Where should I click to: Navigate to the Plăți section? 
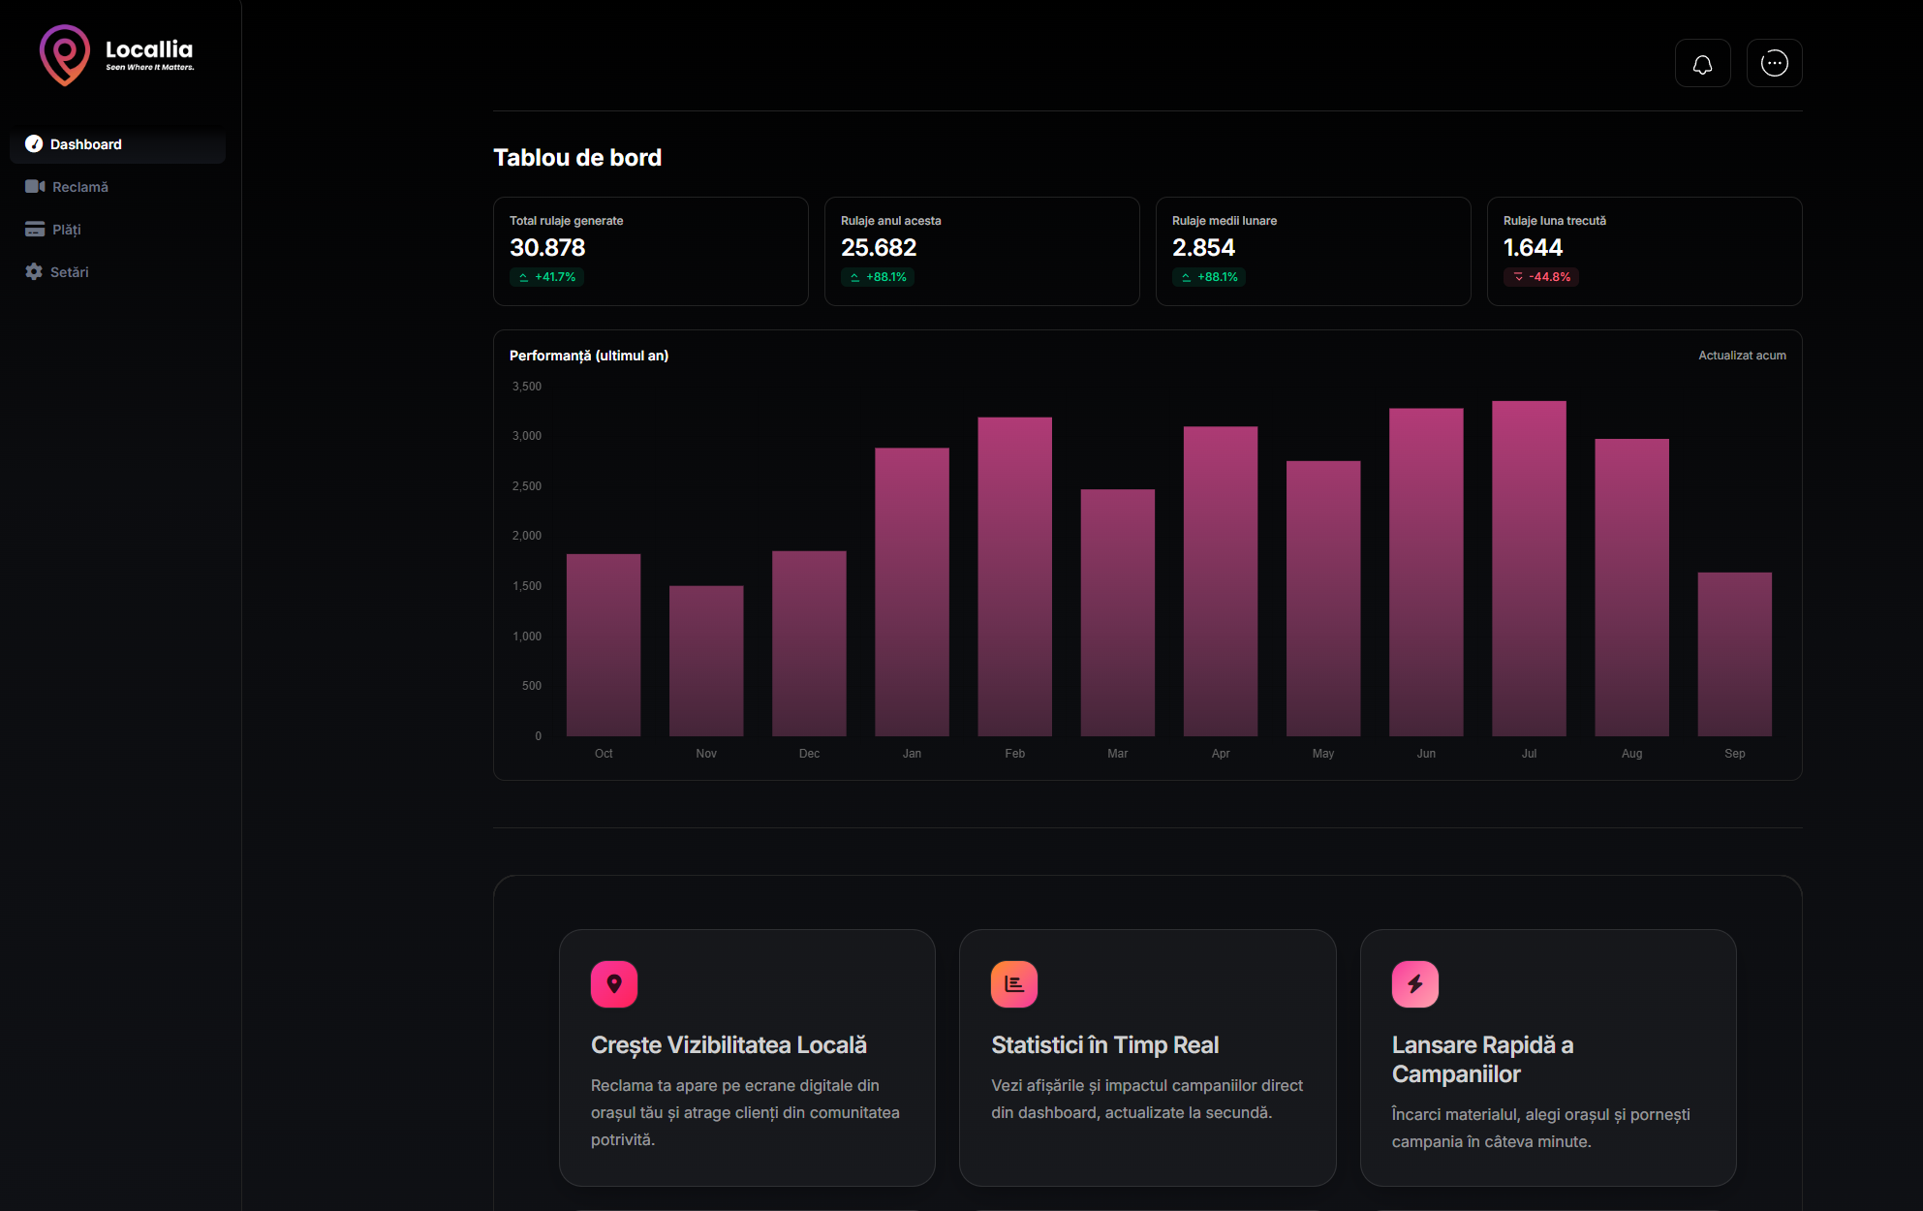tap(67, 229)
